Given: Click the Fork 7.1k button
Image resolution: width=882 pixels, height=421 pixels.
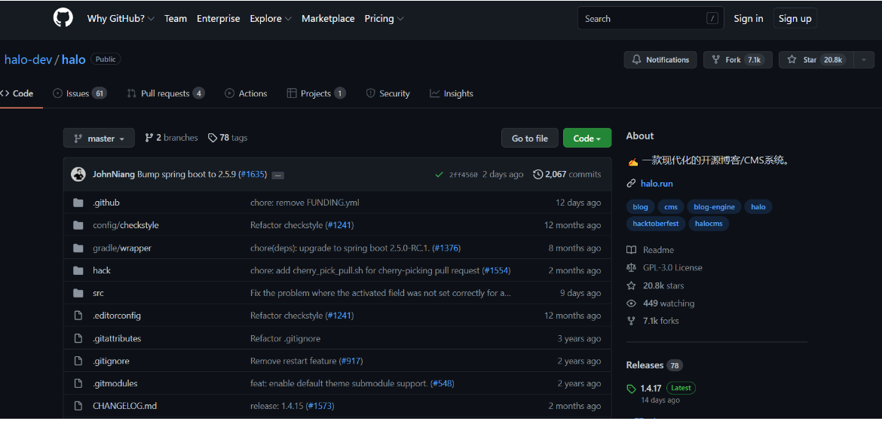Looking at the screenshot, I should [737, 59].
